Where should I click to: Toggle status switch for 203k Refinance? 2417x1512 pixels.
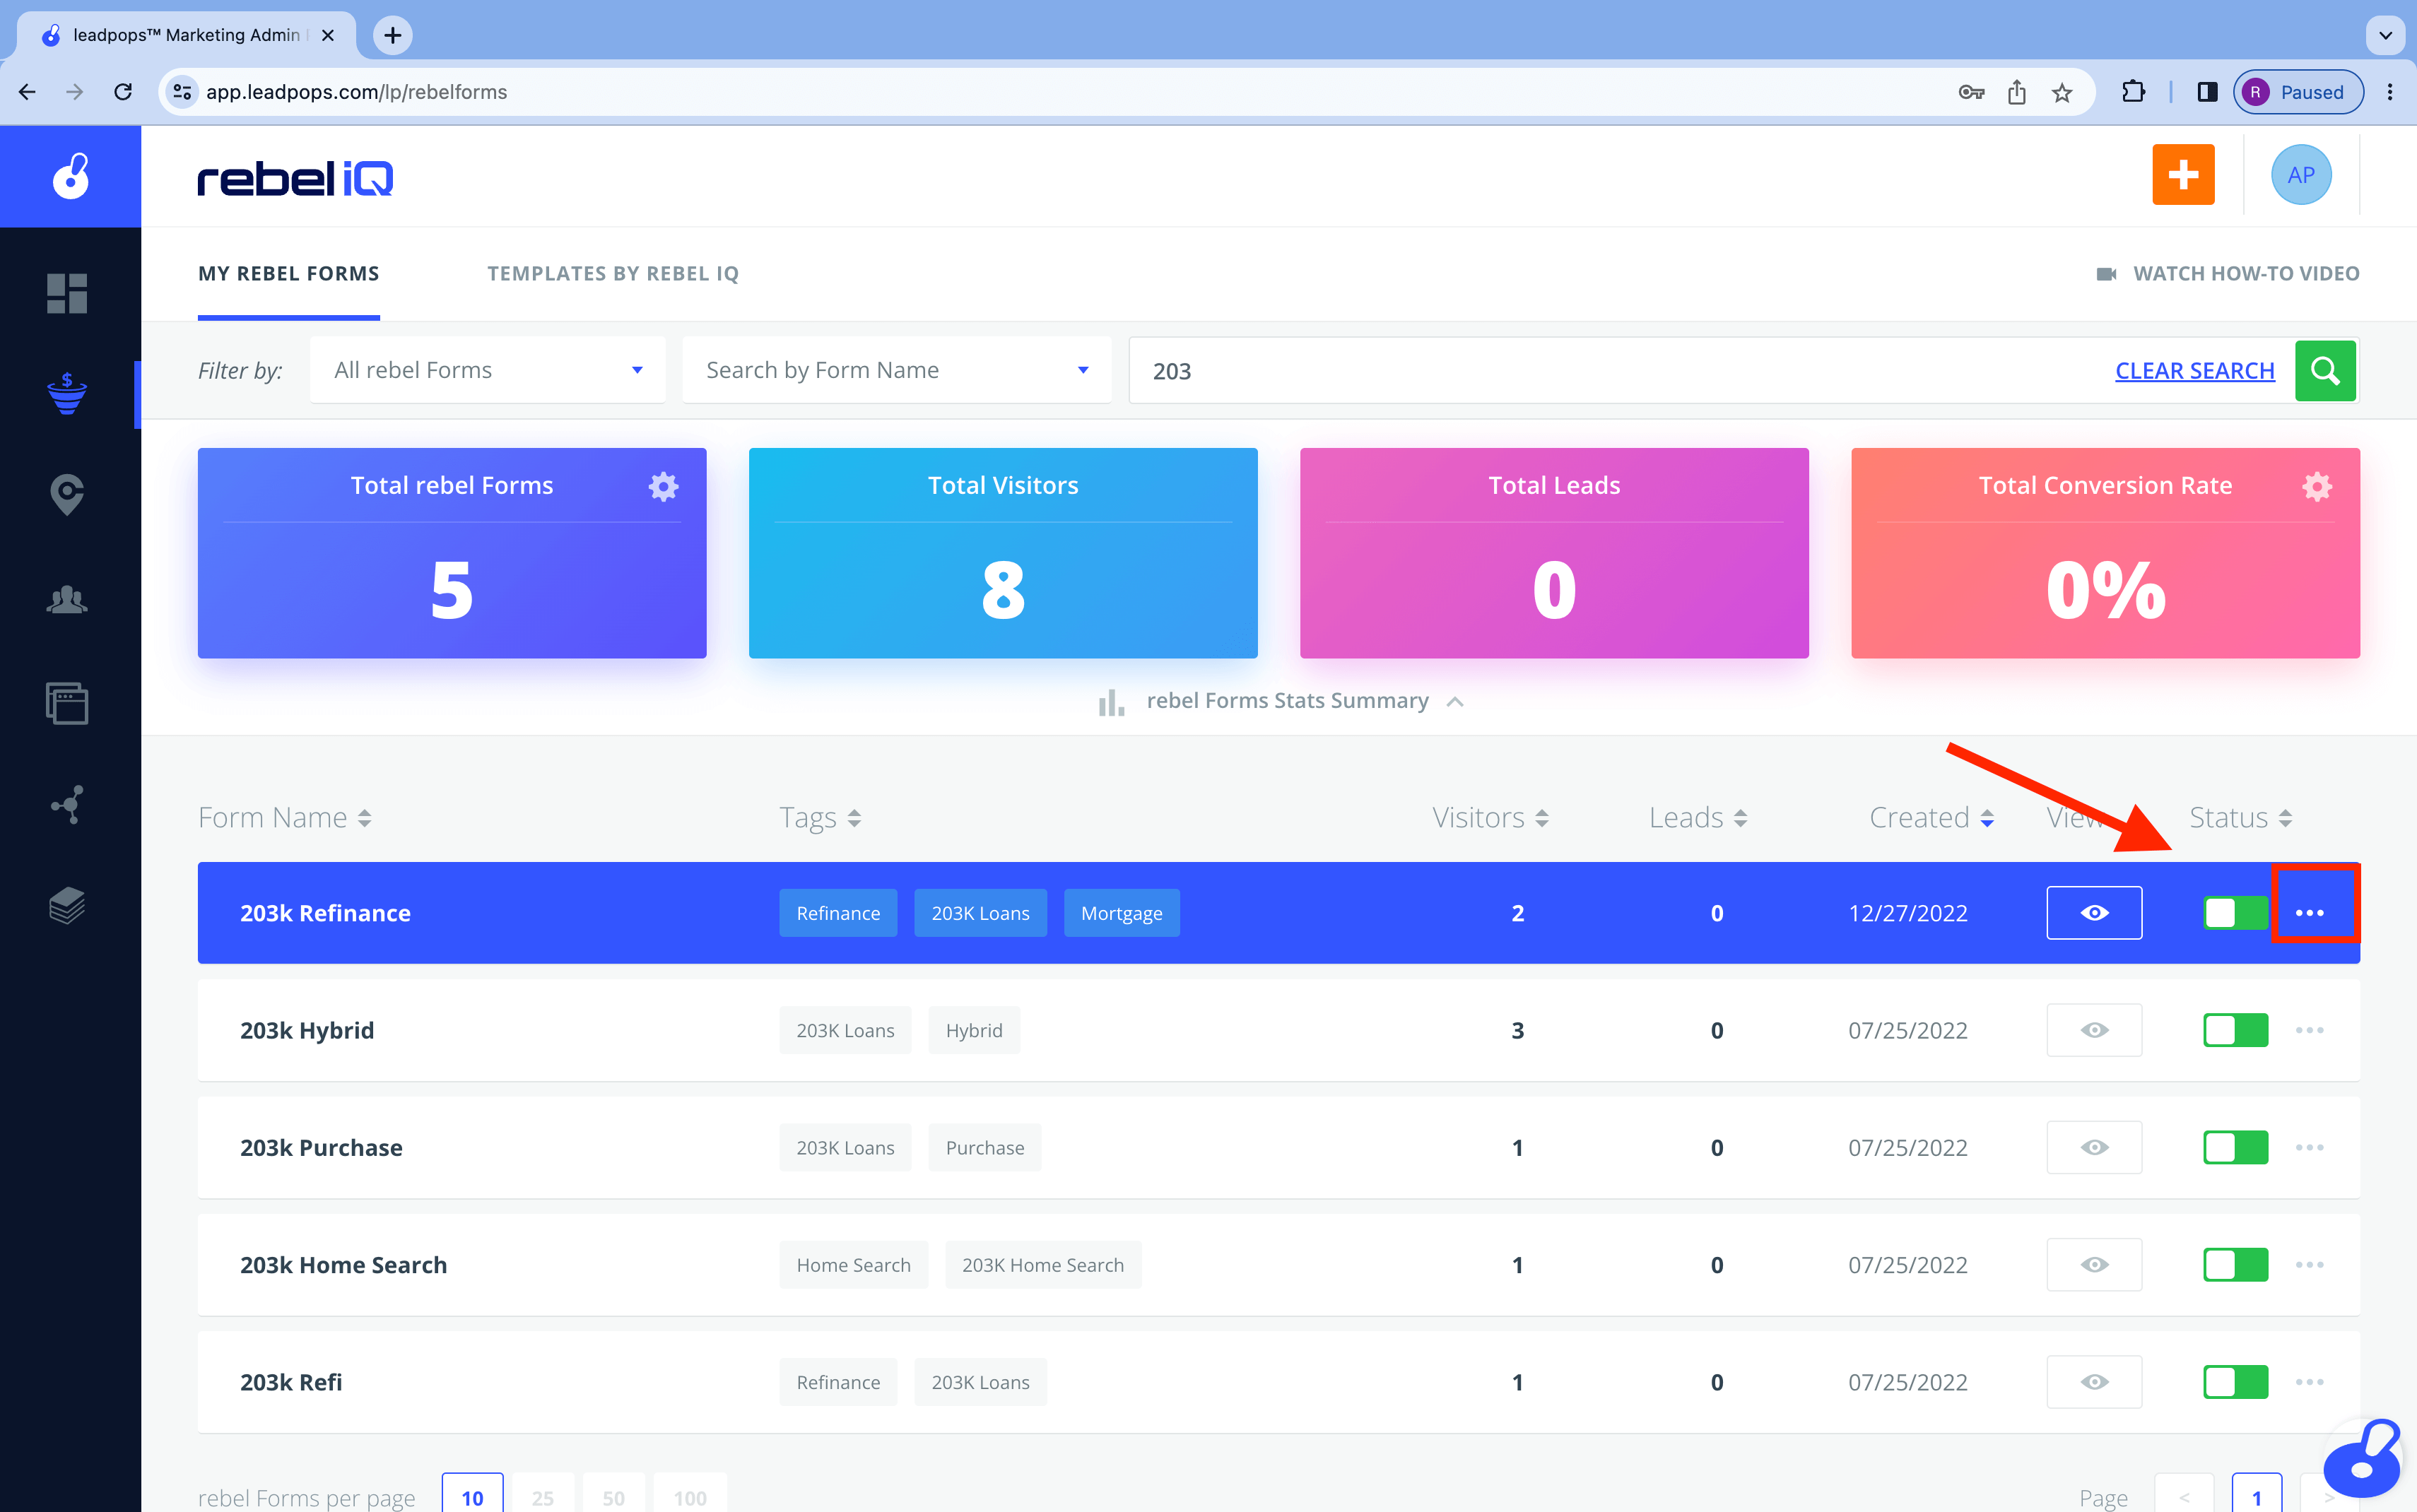pos(2235,913)
